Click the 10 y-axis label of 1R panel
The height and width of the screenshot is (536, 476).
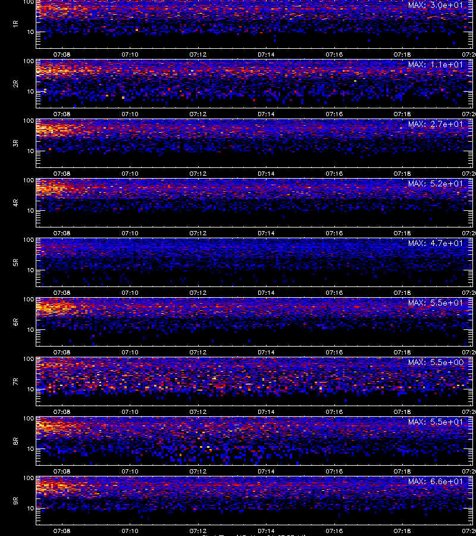click(x=30, y=32)
